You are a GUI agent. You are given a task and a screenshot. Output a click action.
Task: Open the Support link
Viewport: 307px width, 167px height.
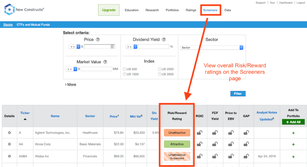[x=260, y=3]
